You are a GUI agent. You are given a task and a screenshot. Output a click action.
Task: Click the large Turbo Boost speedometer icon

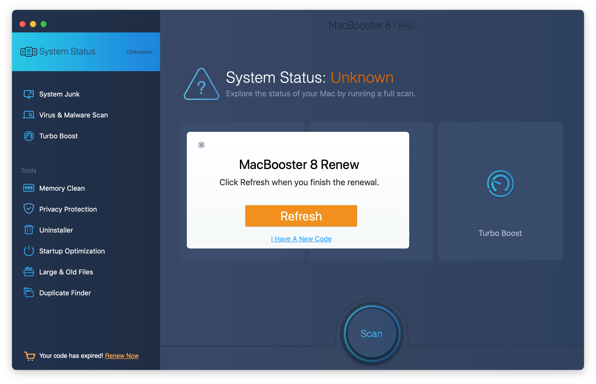point(500,184)
